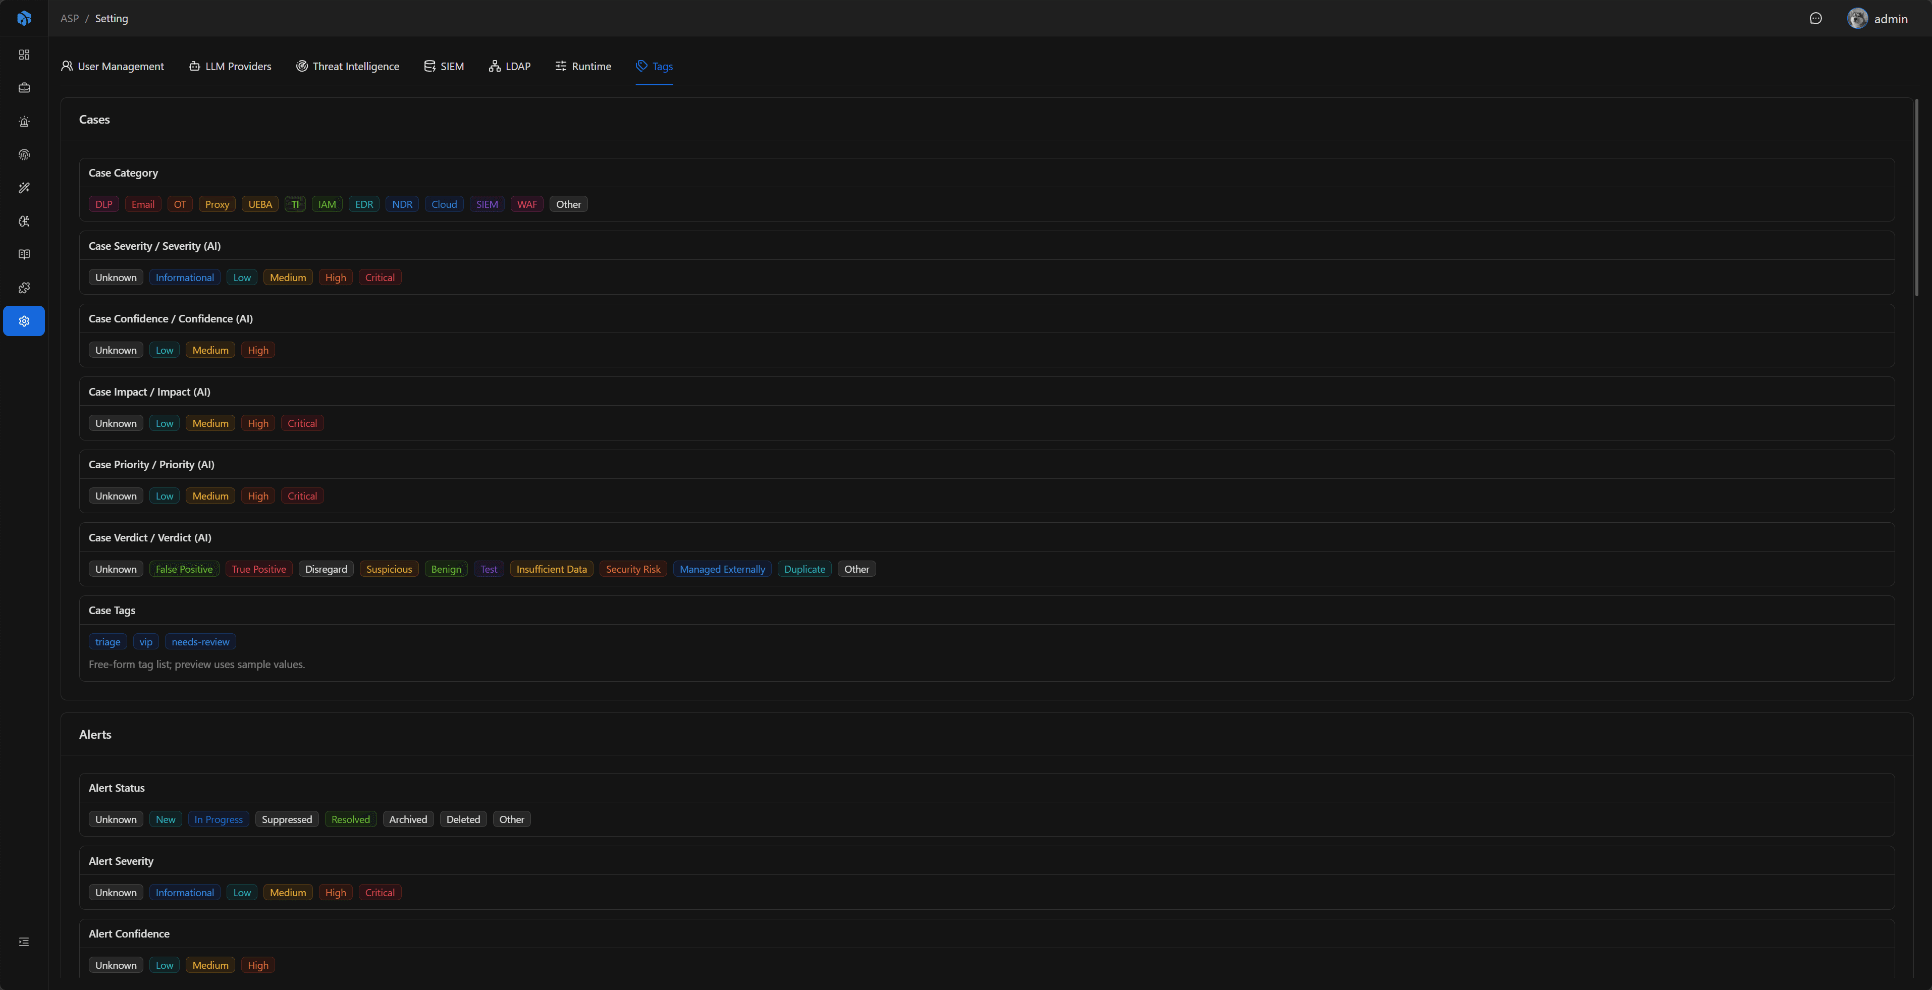Select the OT case category tag
This screenshot has height=990, width=1932.
click(x=180, y=204)
